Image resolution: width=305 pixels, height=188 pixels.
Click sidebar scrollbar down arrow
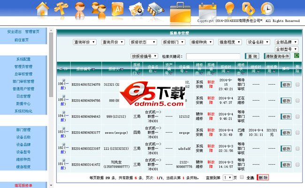[x=51, y=186]
